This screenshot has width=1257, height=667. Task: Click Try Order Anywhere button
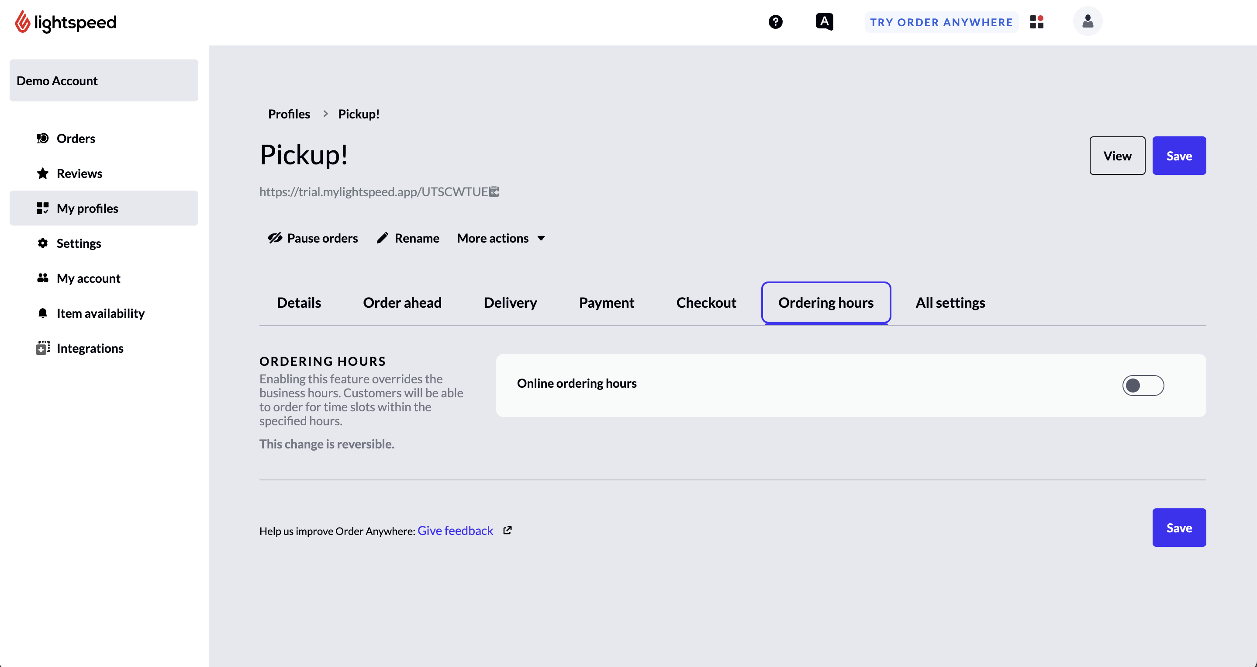[x=941, y=22]
